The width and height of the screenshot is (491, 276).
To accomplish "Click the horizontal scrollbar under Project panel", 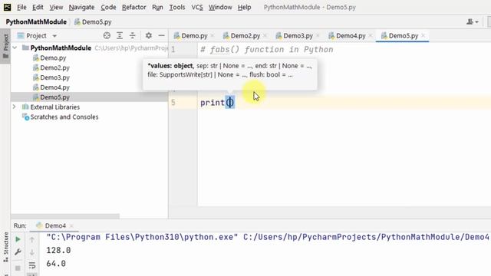I will (64, 216).
